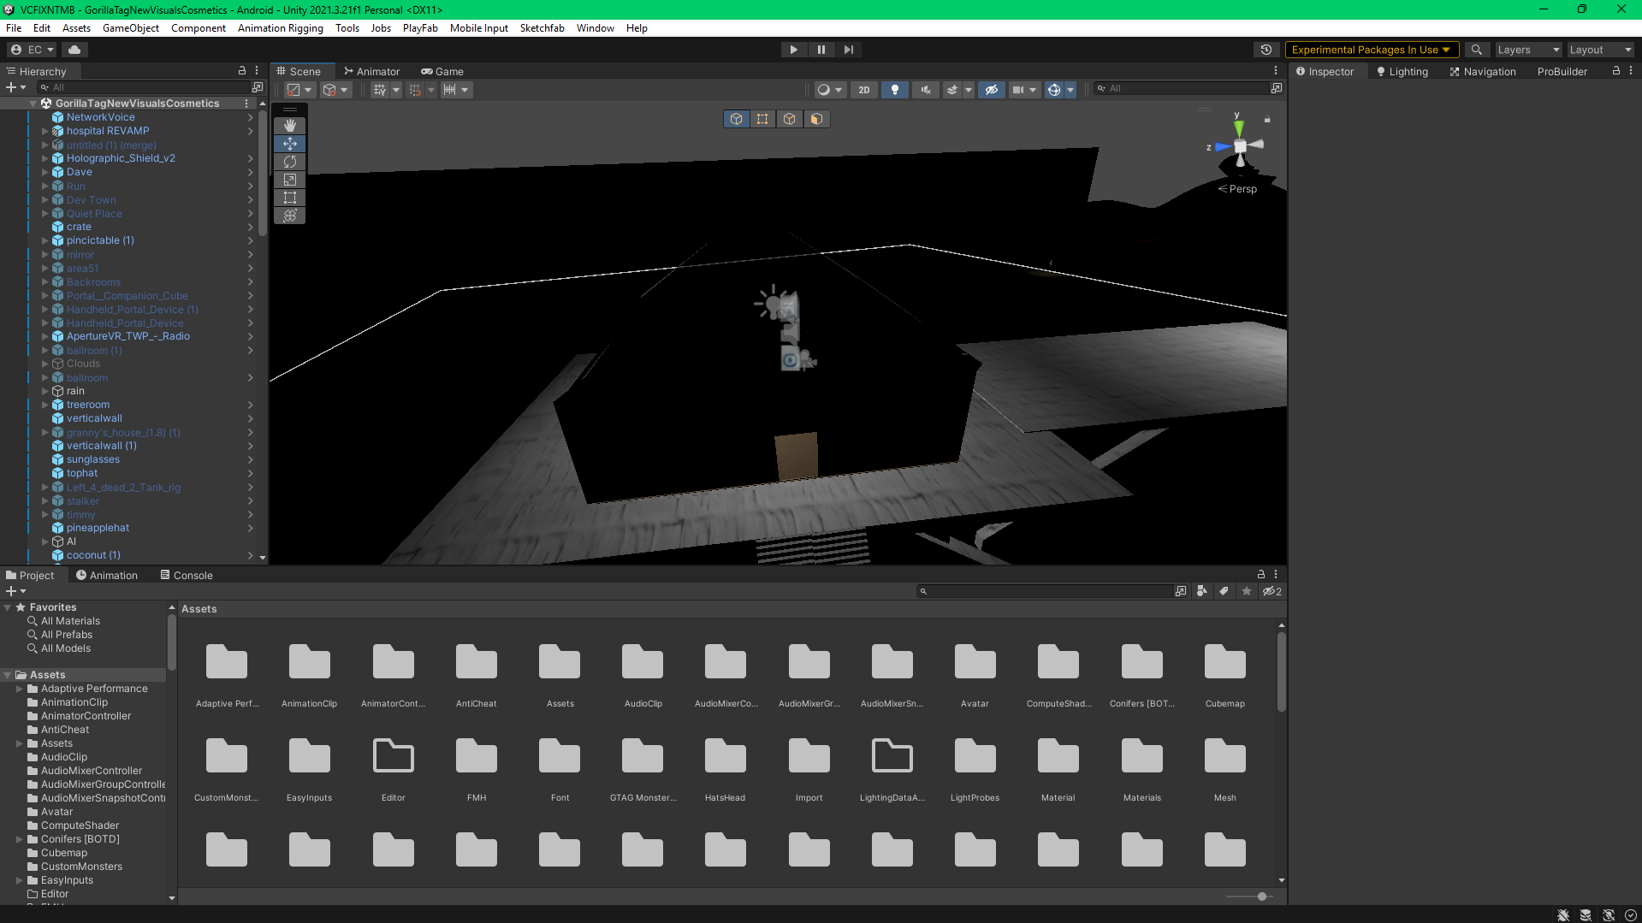Image resolution: width=1642 pixels, height=923 pixels.
Task: Toggle hidden objects visibility in Scene
Action: click(992, 90)
